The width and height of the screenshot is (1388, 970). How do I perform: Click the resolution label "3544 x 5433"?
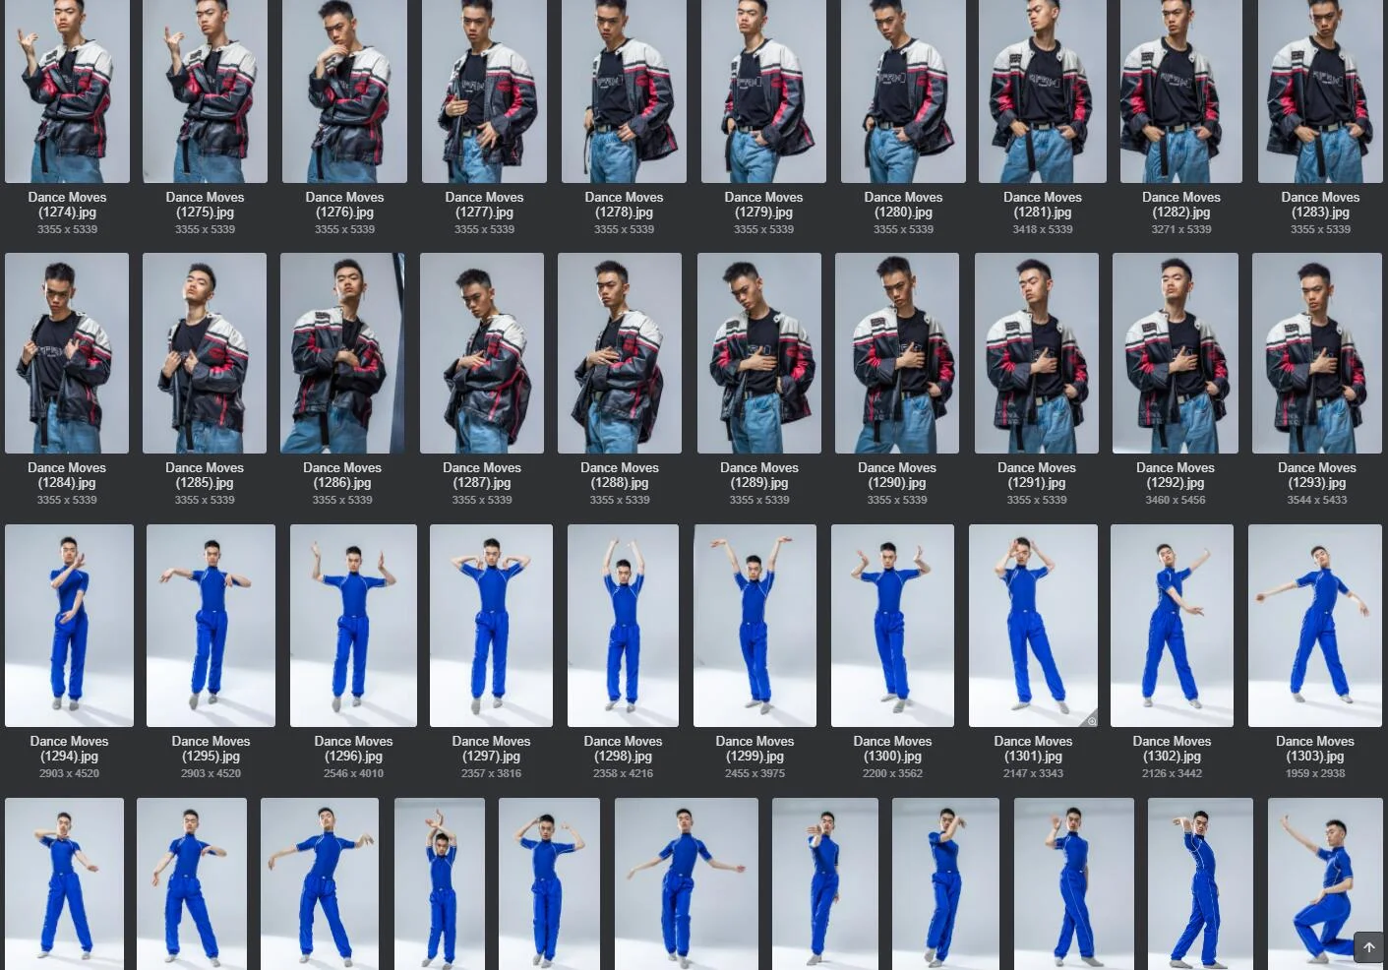click(x=1317, y=500)
